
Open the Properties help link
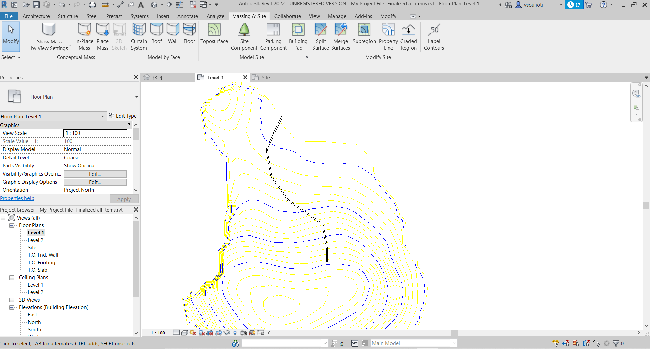click(x=17, y=198)
